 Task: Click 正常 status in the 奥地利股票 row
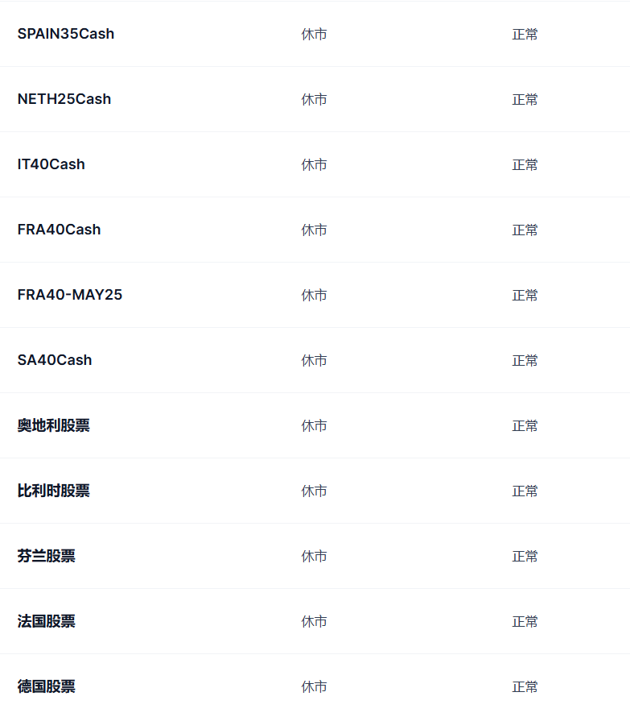[x=525, y=426]
